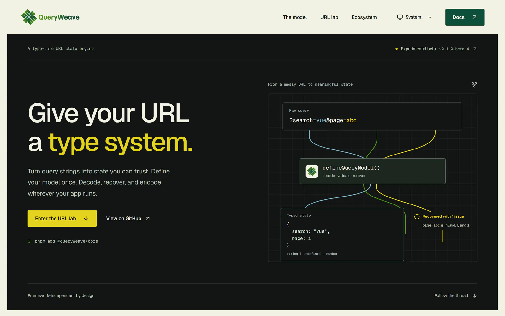Open Experimental beta release link
Image resolution: width=505 pixels, height=316 pixels.
[436, 49]
